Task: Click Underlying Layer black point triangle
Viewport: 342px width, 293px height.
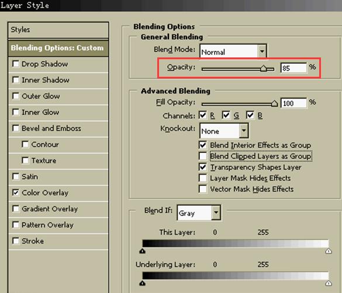Action: pos(143,284)
